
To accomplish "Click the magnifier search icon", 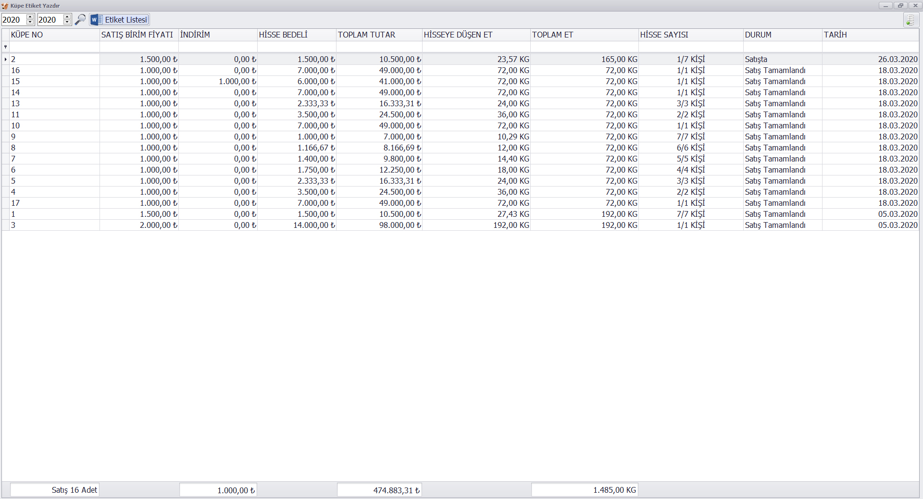I will (80, 20).
